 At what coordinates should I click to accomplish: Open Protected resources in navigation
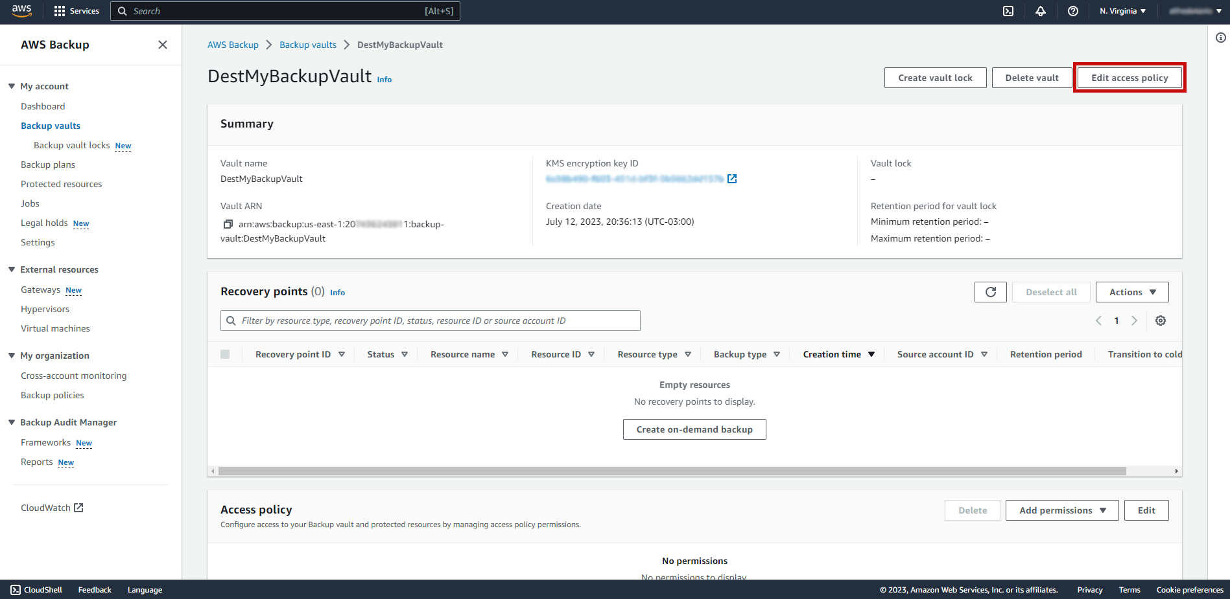61,184
